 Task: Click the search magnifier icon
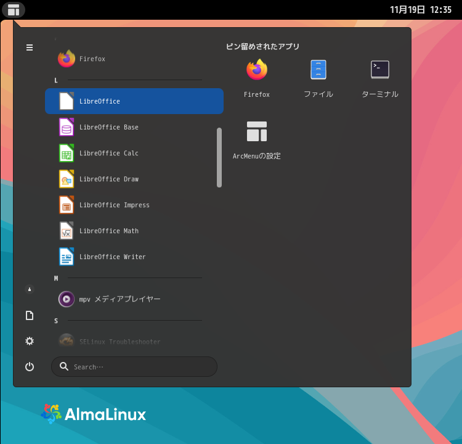64,366
